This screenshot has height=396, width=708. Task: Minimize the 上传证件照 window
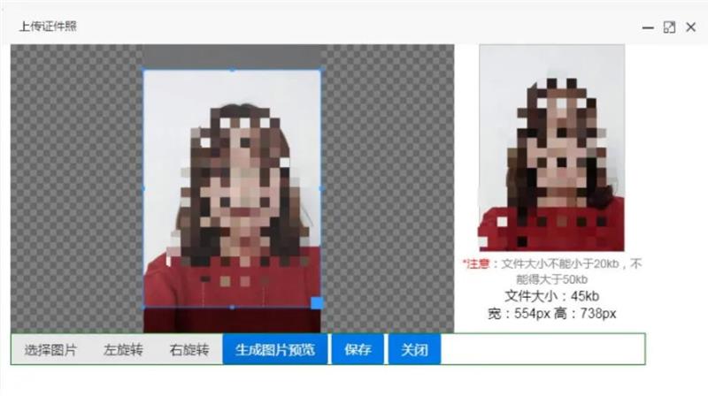[648, 27]
